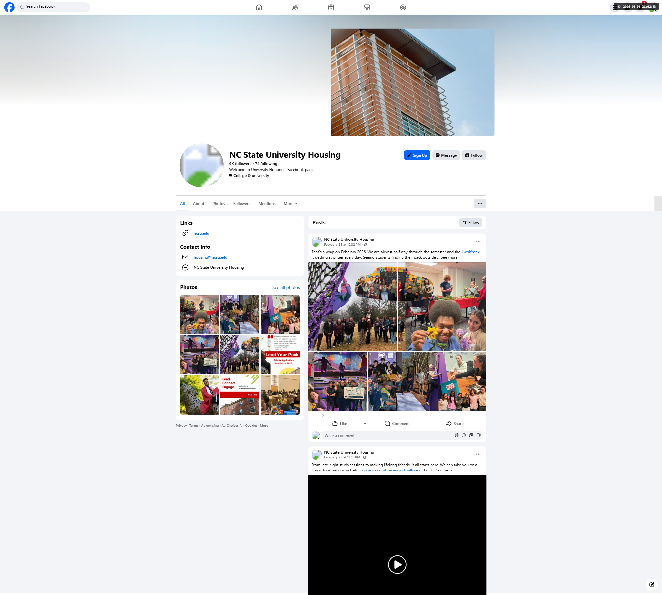Screen dimensions: 662x595
Task: Click the emoji icon in comment box
Action: [x=464, y=435]
